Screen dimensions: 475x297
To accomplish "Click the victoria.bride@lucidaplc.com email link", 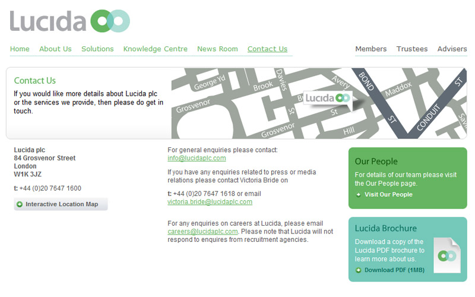I will [x=210, y=202].
